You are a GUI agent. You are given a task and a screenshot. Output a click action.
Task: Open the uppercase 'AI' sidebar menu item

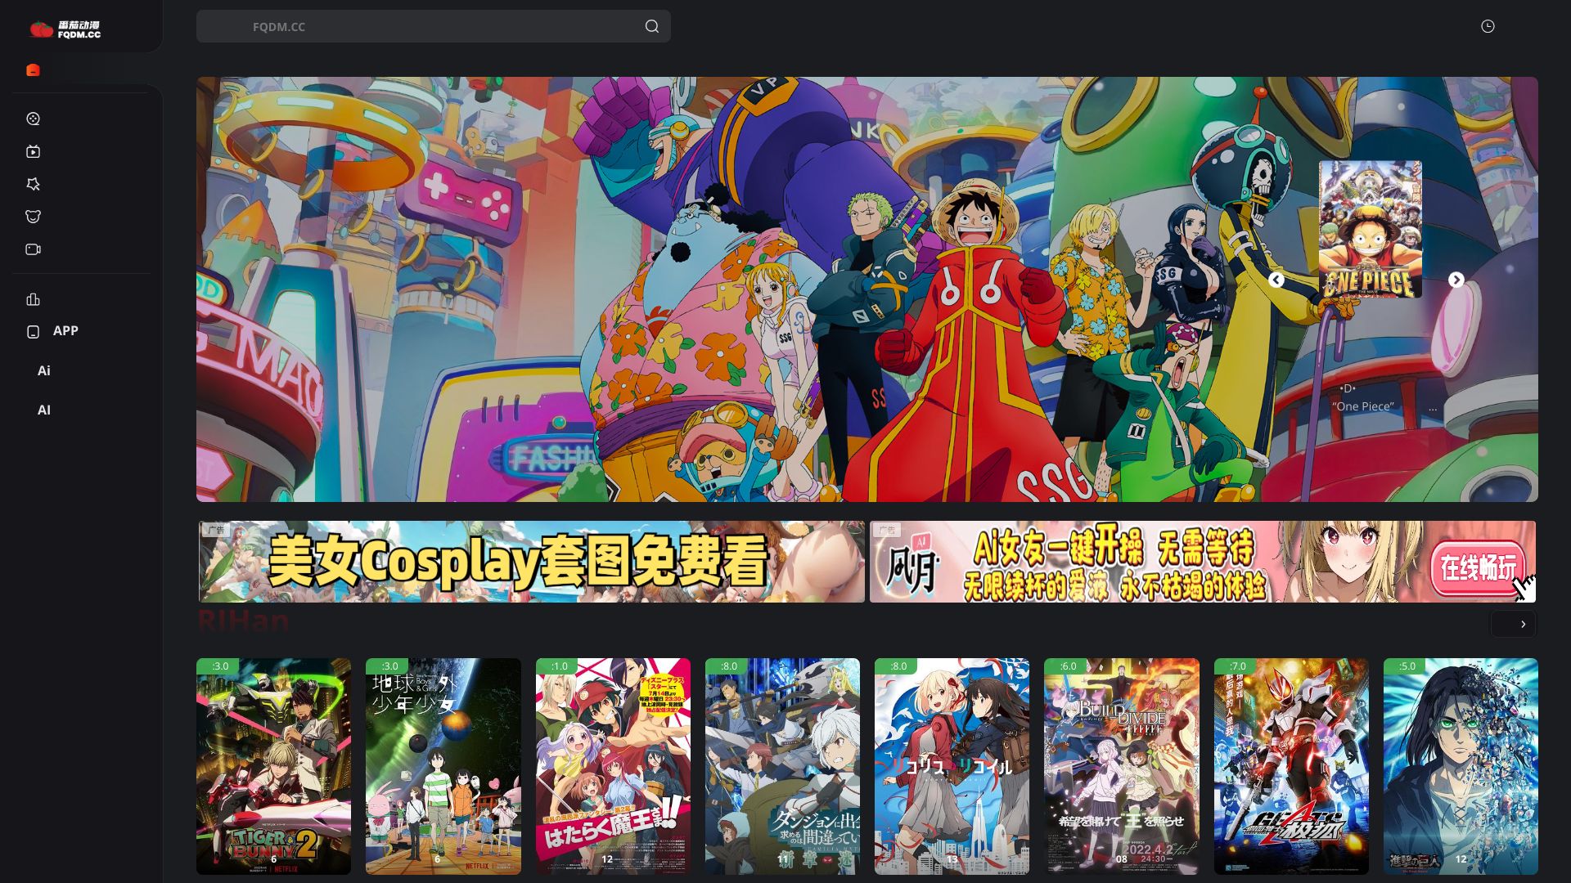[44, 410]
